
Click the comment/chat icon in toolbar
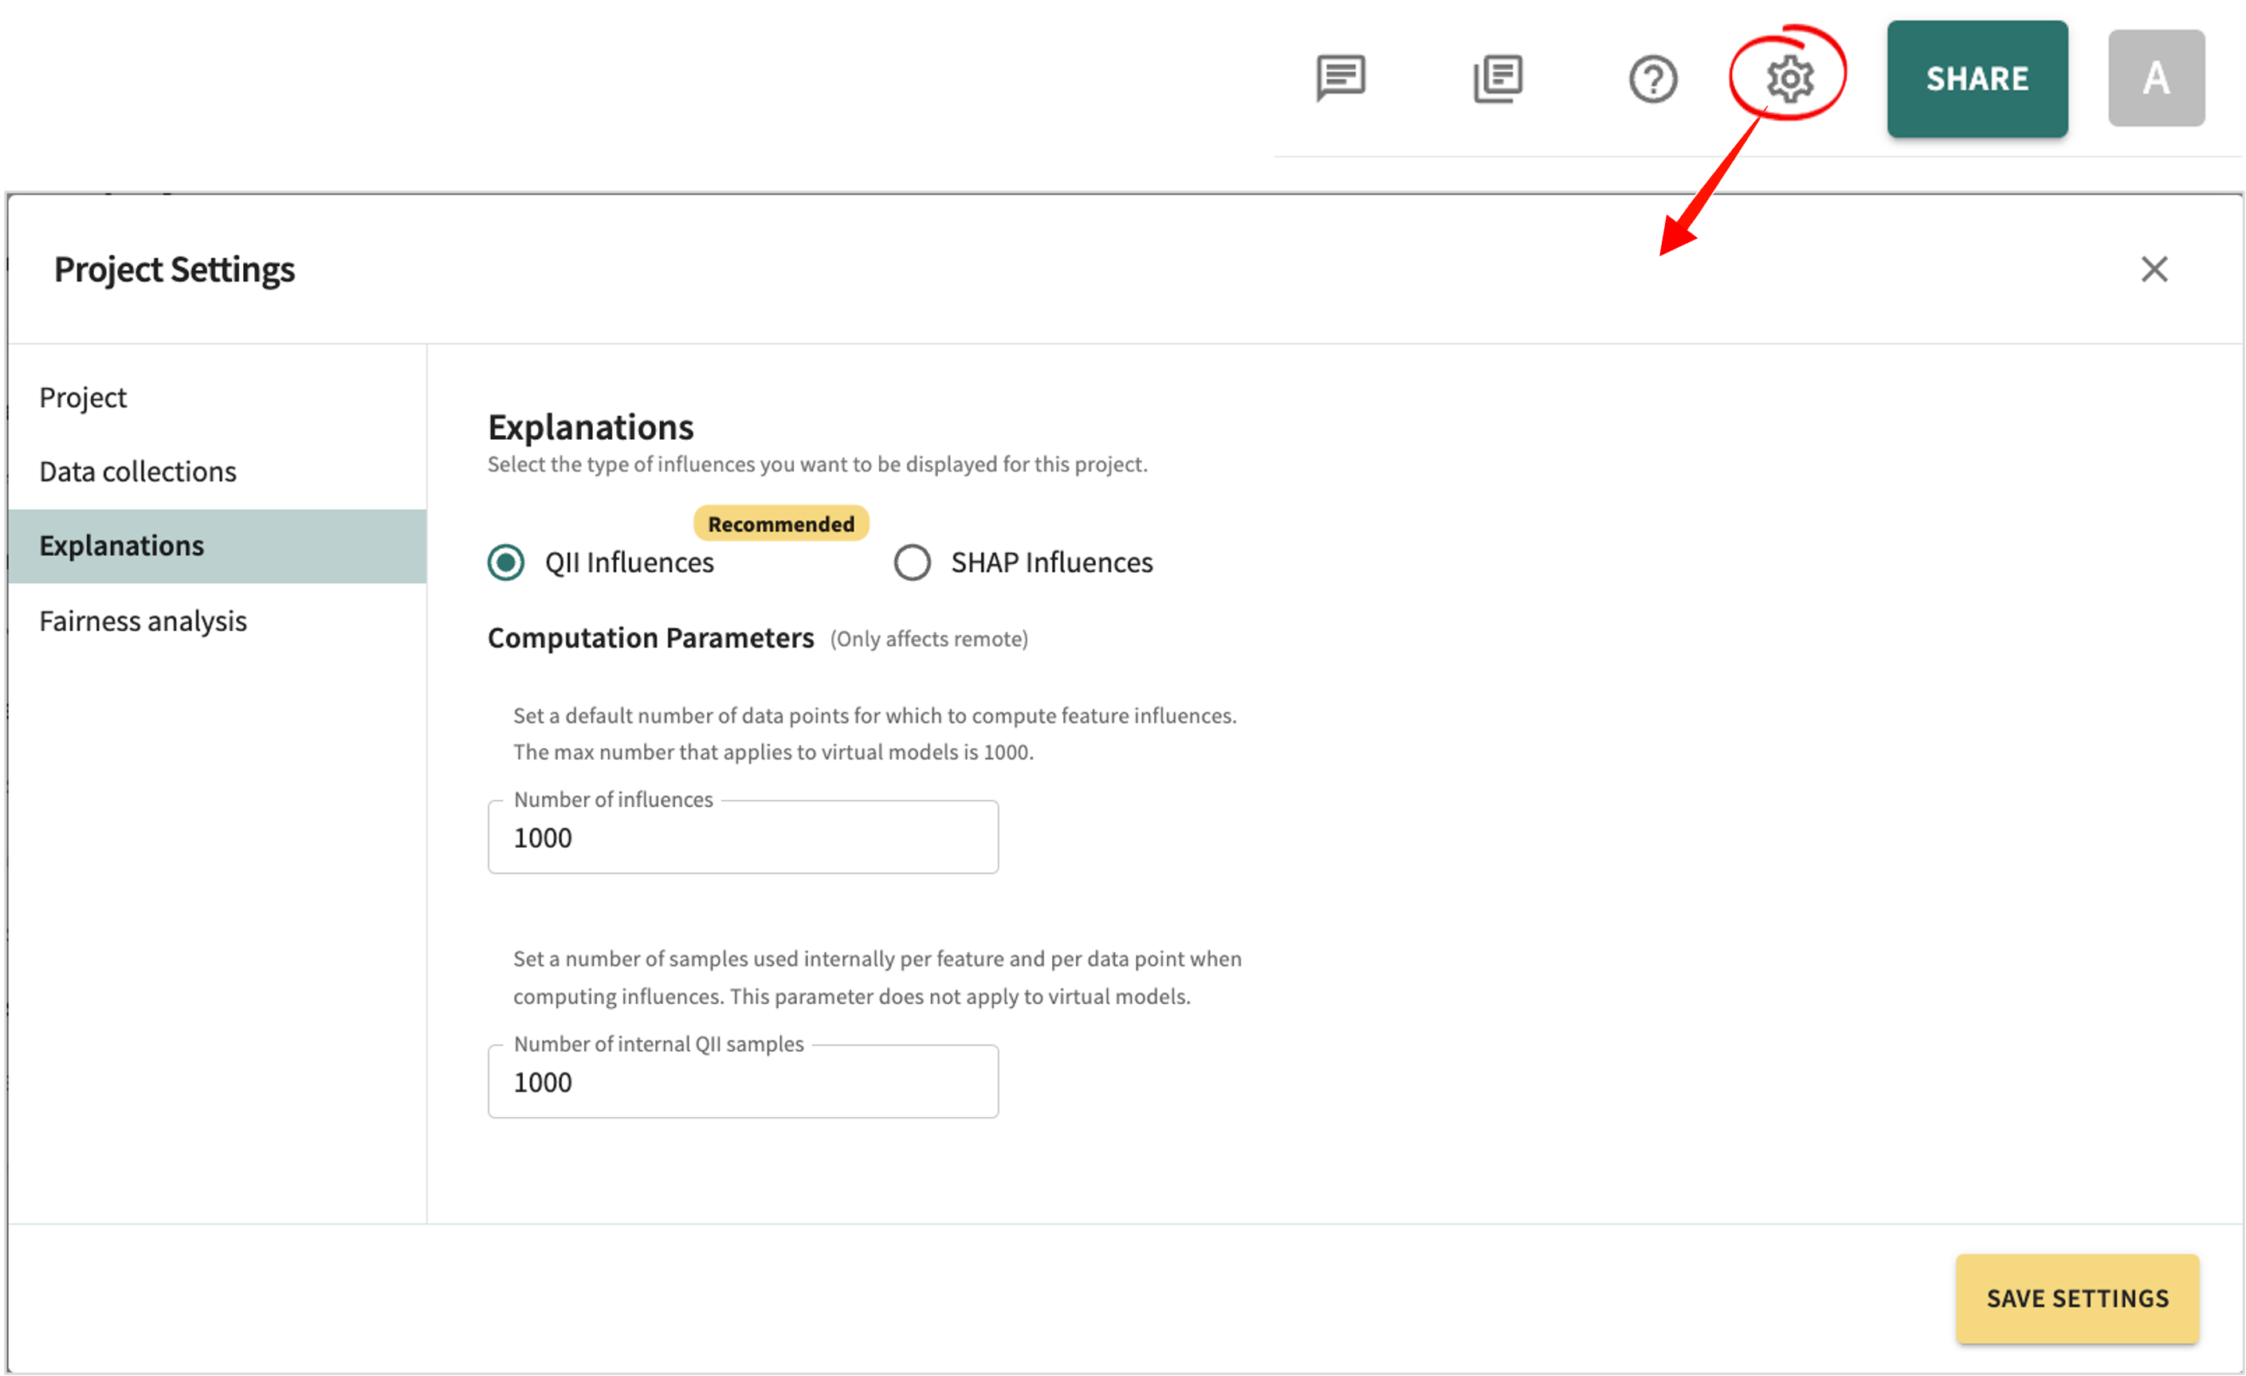[x=1340, y=76]
